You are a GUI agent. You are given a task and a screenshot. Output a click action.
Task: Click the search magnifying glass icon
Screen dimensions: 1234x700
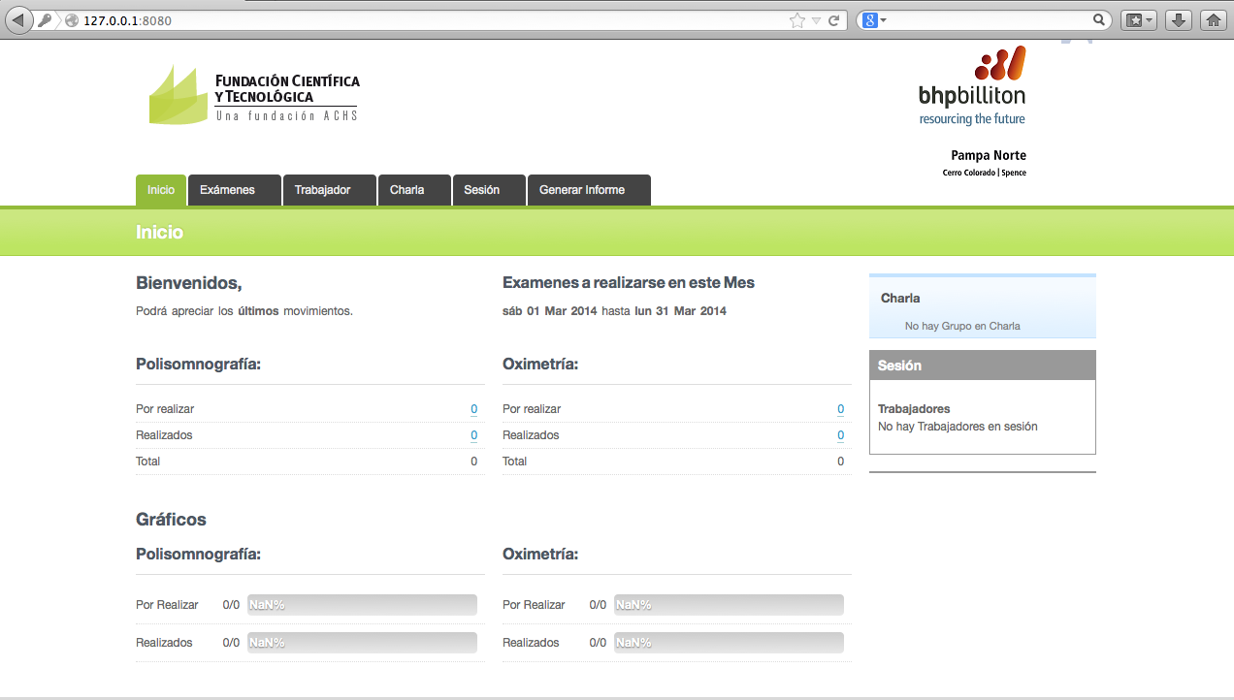pos(1099,19)
